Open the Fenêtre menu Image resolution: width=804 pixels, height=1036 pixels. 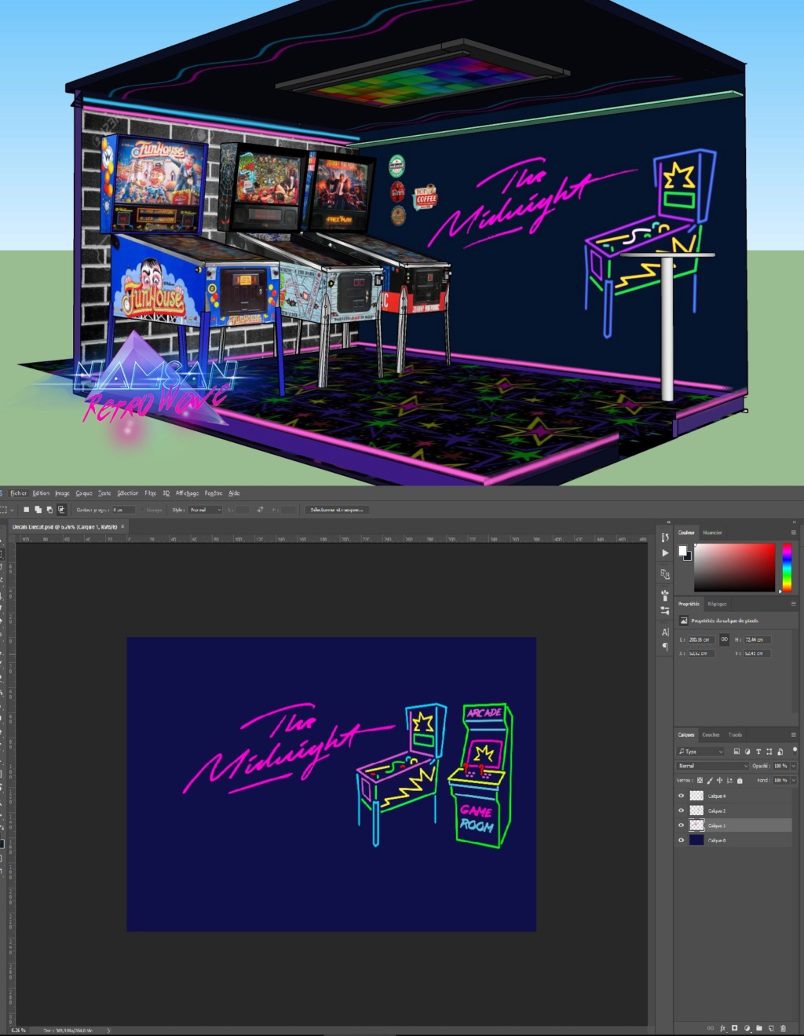(x=214, y=493)
